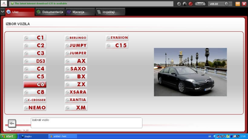248x139 pixels.
Task: Click the user profile icon in top bar
Action: [184, 4]
